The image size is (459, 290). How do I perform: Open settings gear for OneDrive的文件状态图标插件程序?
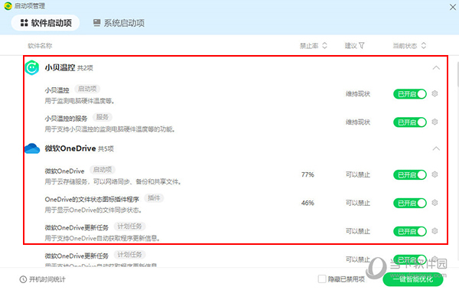(x=435, y=203)
